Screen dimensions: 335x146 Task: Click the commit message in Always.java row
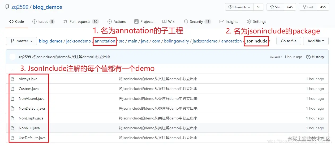click(x=158, y=79)
